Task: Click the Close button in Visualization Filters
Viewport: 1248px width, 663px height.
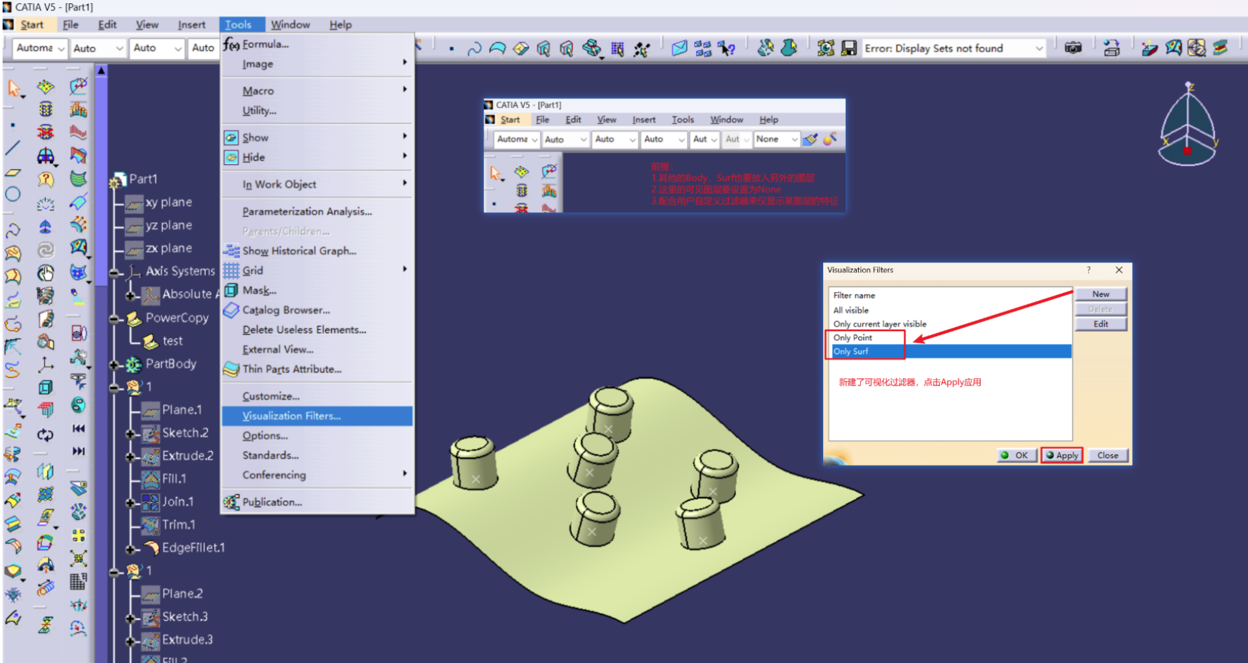Action: pos(1107,455)
